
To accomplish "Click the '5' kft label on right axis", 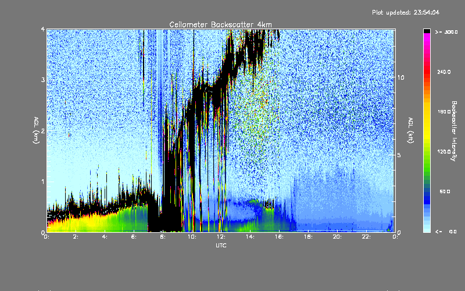I will (x=399, y=155).
